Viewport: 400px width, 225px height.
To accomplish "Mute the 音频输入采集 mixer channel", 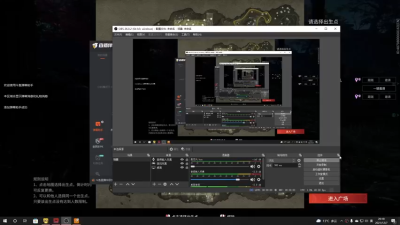I will 252,179.
